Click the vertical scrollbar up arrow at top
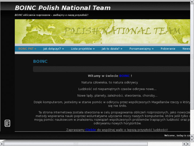This screenshot has height=146, width=194. 192,2
